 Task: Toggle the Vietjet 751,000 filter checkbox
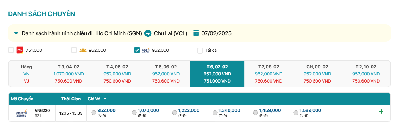pyautogui.click(x=11, y=50)
